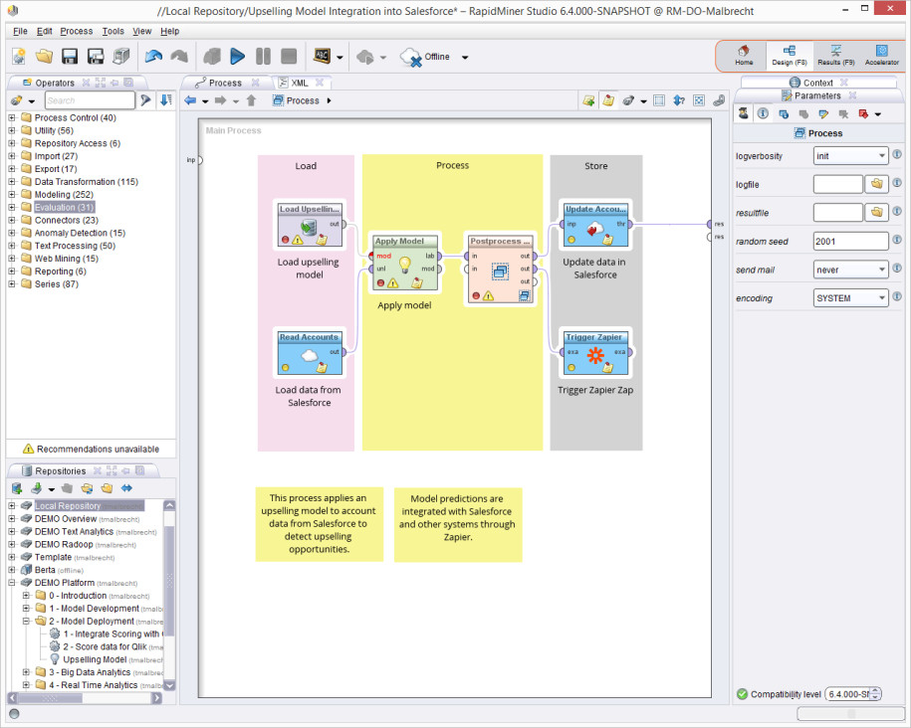Stop the process with the square button

tap(289, 57)
